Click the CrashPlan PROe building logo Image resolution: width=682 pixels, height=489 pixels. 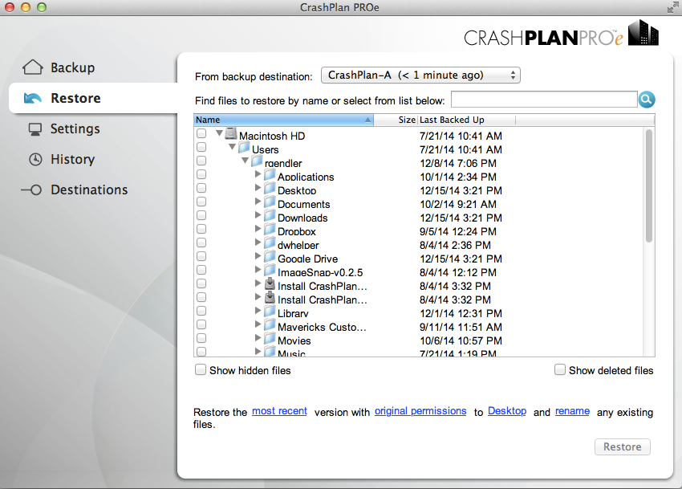click(643, 33)
